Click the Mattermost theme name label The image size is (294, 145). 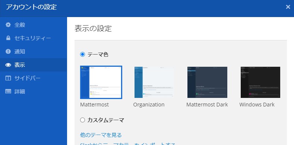[94, 105]
